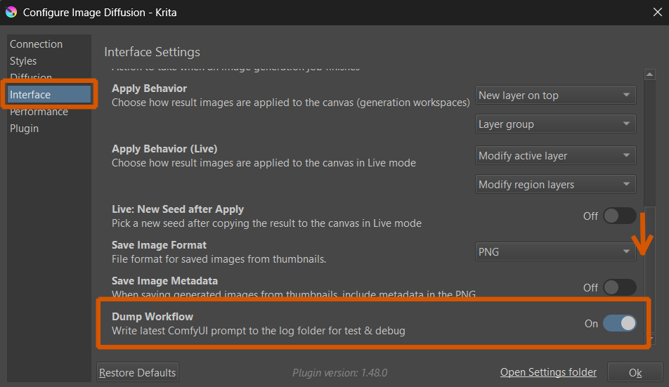Click the Apply Behavior (Live) label

click(164, 149)
